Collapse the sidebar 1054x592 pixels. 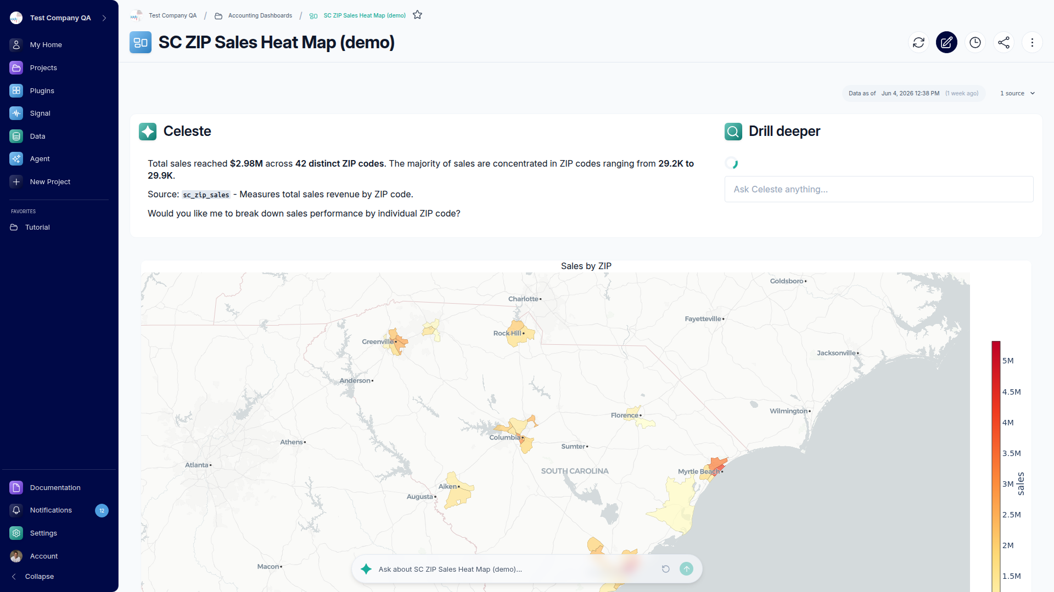click(33, 577)
